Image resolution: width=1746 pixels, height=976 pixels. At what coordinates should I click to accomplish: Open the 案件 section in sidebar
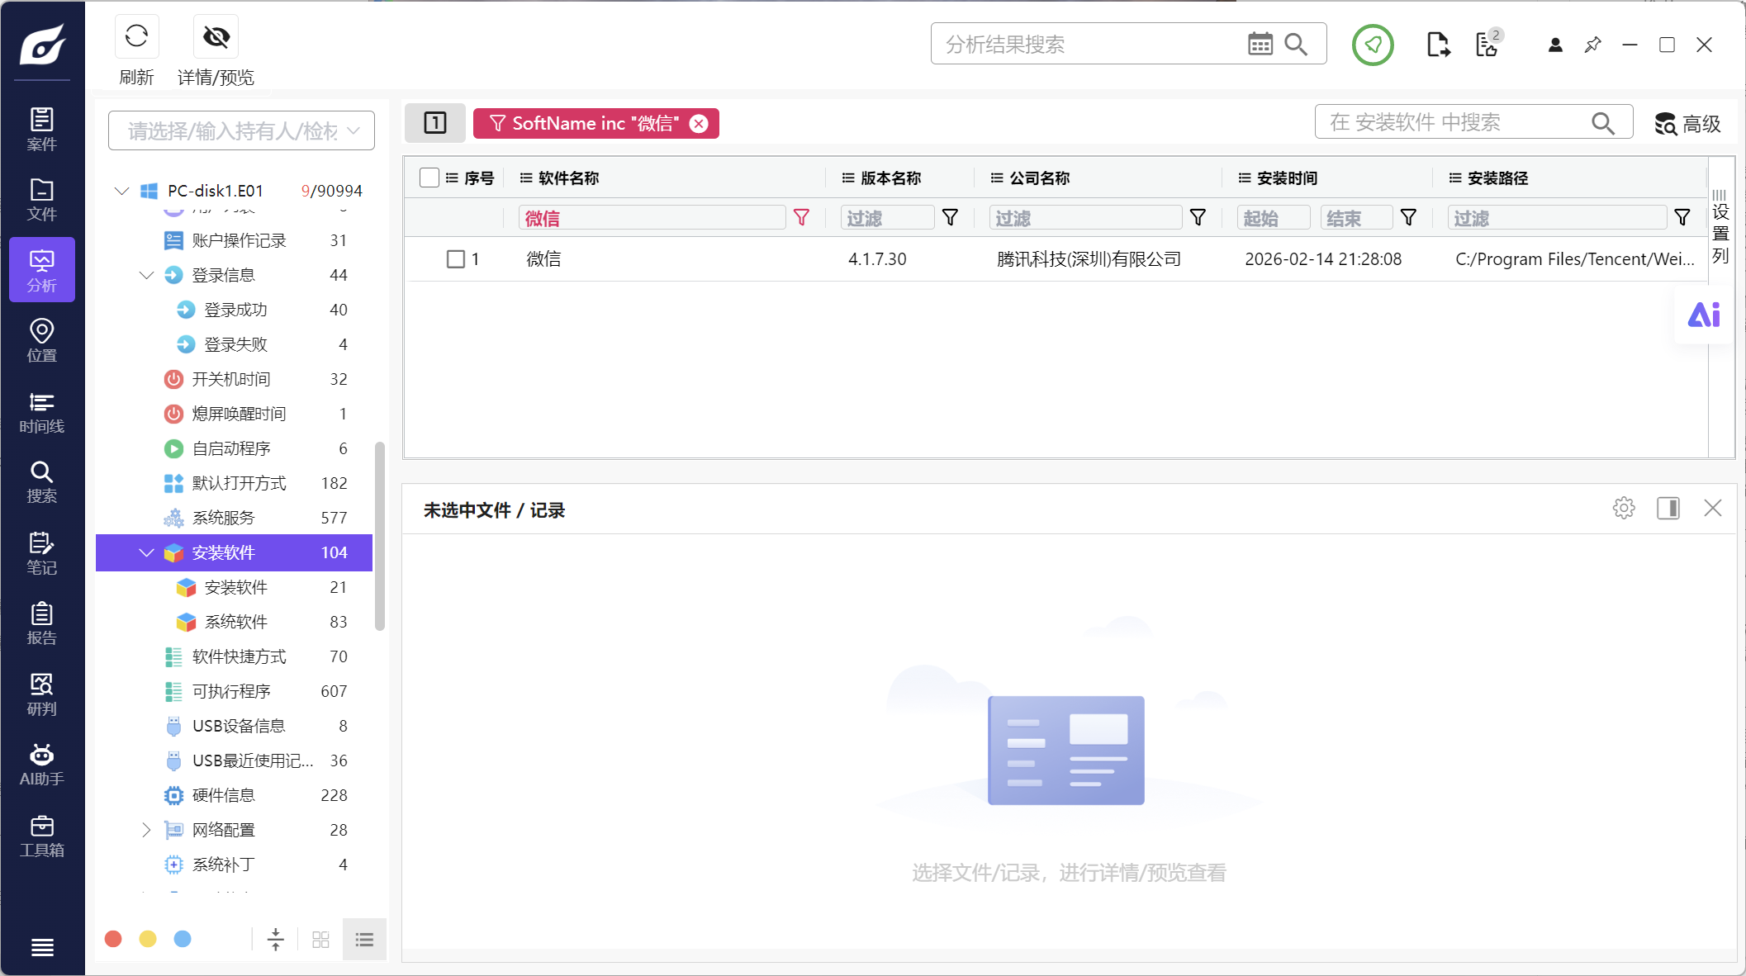tap(42, 129)
